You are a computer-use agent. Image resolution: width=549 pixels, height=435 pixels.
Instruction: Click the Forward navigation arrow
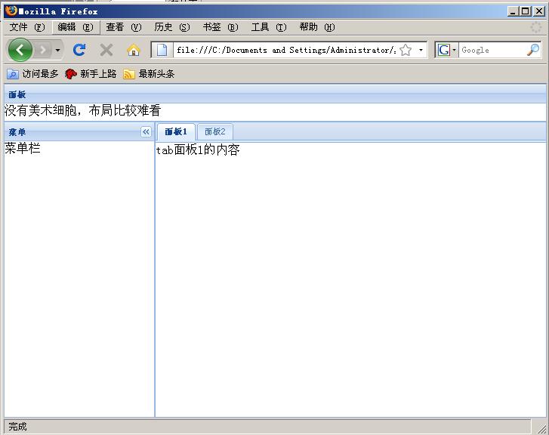(x=43, y=50)
